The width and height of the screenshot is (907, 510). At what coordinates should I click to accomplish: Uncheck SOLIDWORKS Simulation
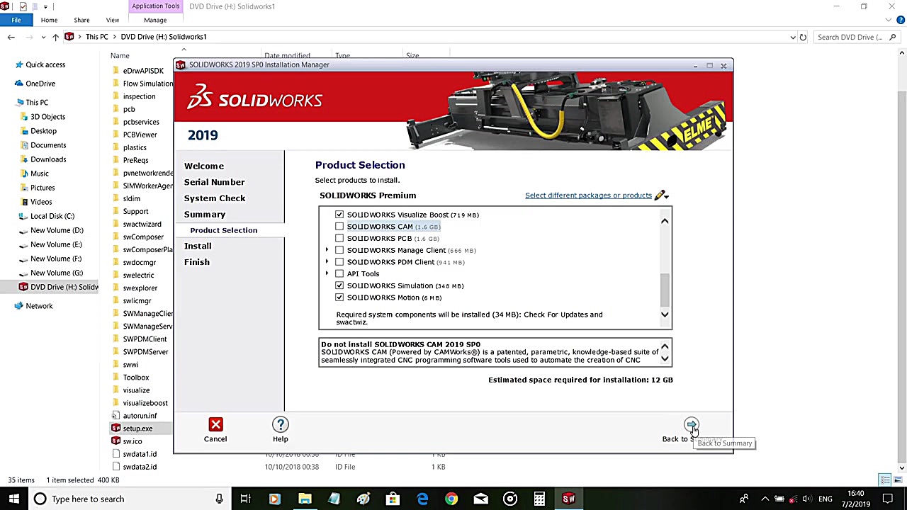pos(339,285)
